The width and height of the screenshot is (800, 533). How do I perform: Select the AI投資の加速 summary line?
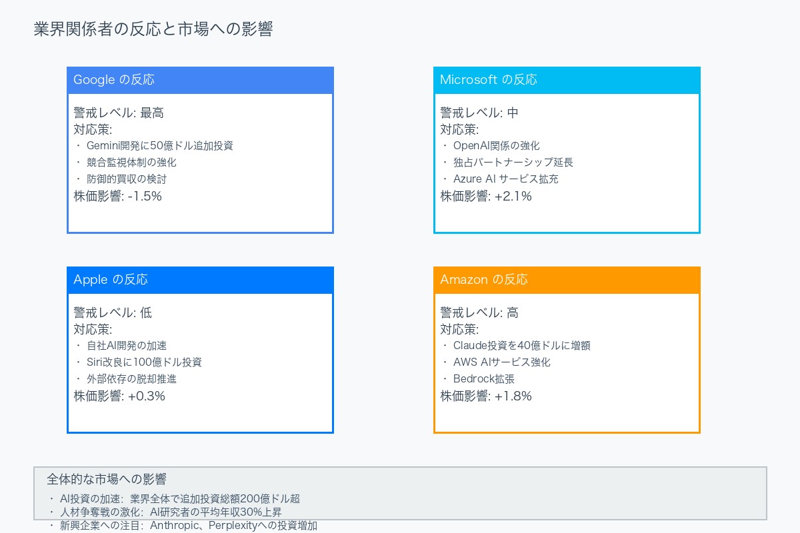[174, 499]
